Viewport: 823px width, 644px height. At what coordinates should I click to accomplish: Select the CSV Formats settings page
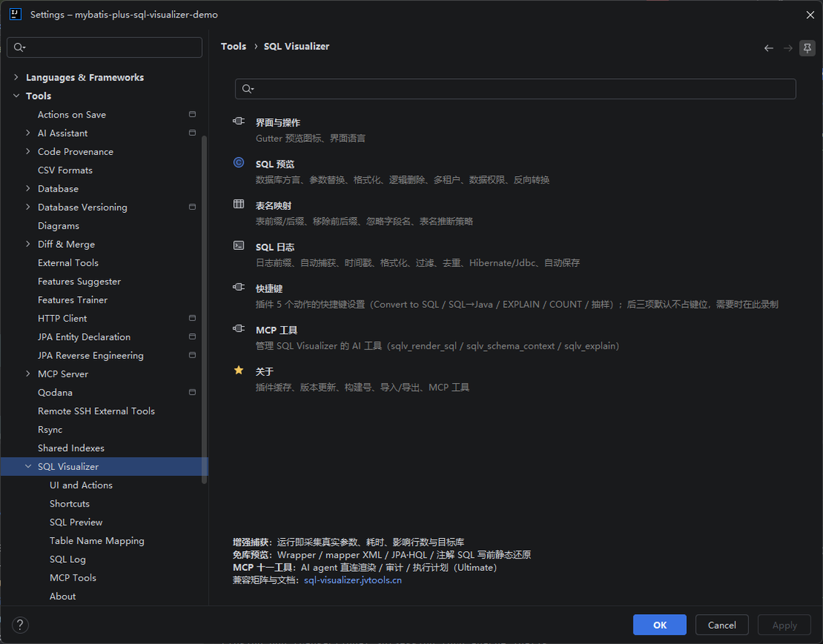pyautogui.click(x=65, y=170)
